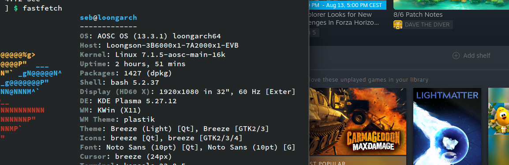Screen dimensions: 509x165
Task: Open the 8/6 Patch Notes news title
Action: (x=418, y=15)
